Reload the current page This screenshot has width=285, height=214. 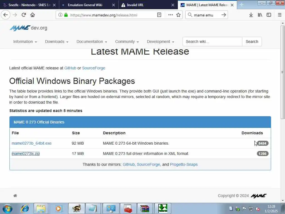(24, 15)
